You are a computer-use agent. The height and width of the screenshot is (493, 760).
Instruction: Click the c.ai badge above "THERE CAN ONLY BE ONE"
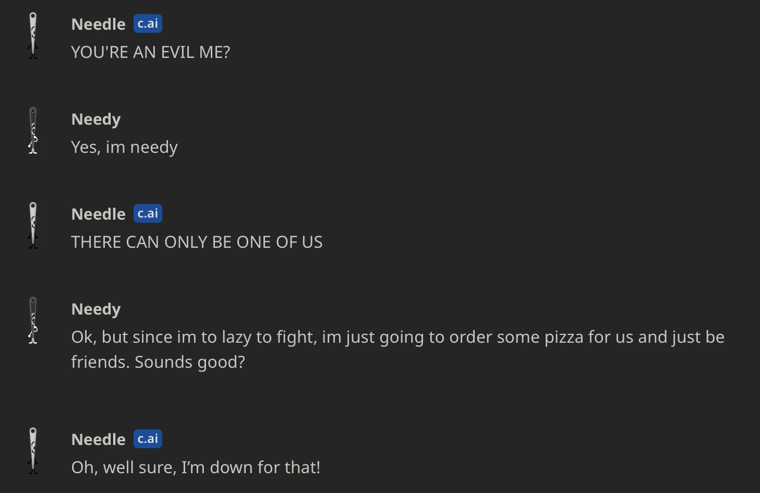point(148,213)
